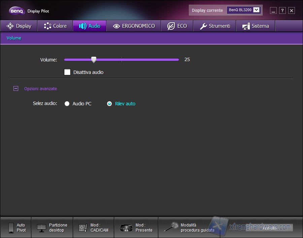Click the Volume sub-section header
This screenshot has height=238, width=303.
click(x=14, y=38)
